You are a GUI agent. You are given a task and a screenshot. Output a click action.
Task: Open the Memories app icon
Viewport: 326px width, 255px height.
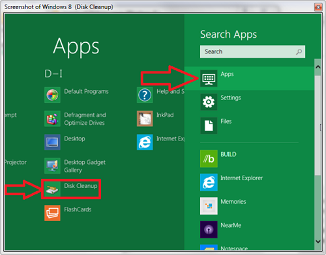[x=209, y=206]
